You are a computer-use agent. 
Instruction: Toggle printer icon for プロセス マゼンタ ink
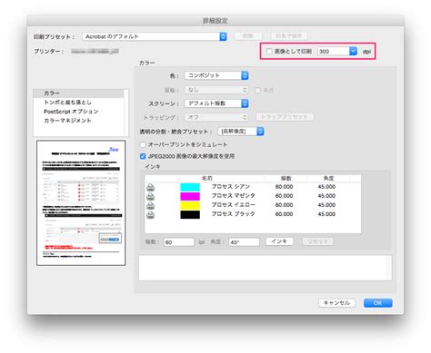[151, 196]
